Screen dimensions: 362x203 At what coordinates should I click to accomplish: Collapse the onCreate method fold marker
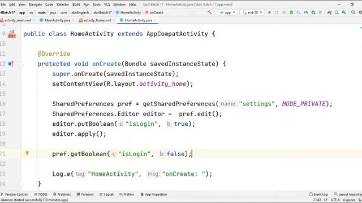[x=21, y=64]
